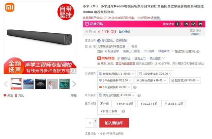The image size is (212, 139).
Task: Show next thumbnails with right arrow
Action: coord(74,84)
